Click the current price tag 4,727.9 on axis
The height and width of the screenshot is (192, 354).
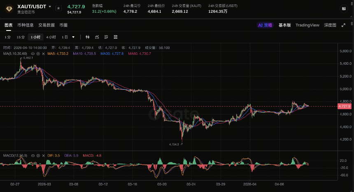pos(345,106)
